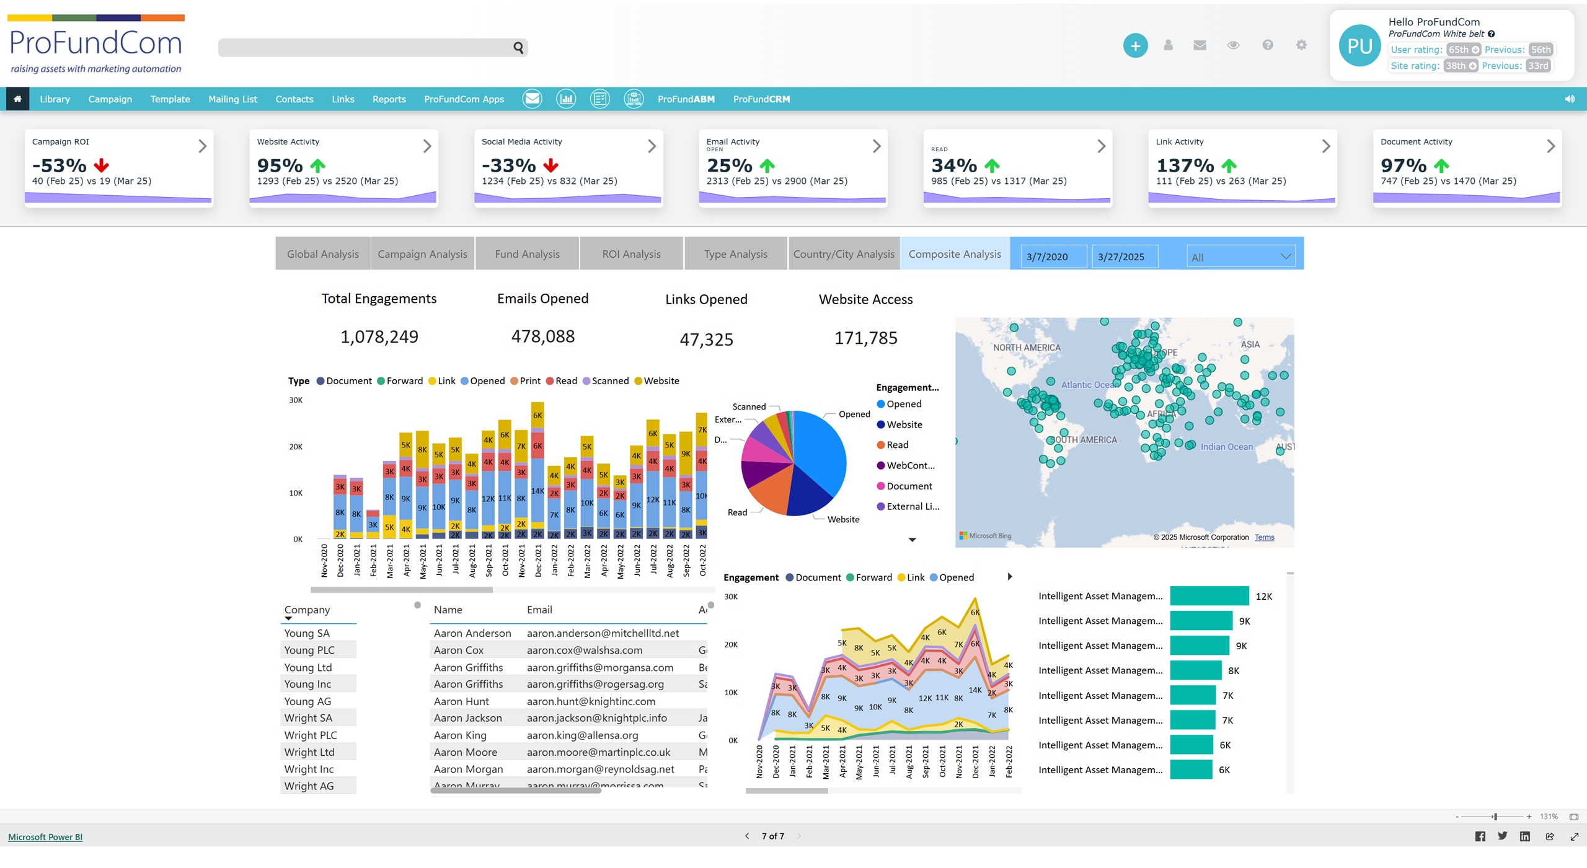Open the Microsoft Power BI link
This screenshot has width=1587, height=868.
[x=45, y=837]
